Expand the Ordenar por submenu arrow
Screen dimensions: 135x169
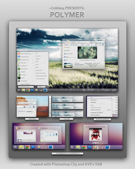[x=111, y=100]
